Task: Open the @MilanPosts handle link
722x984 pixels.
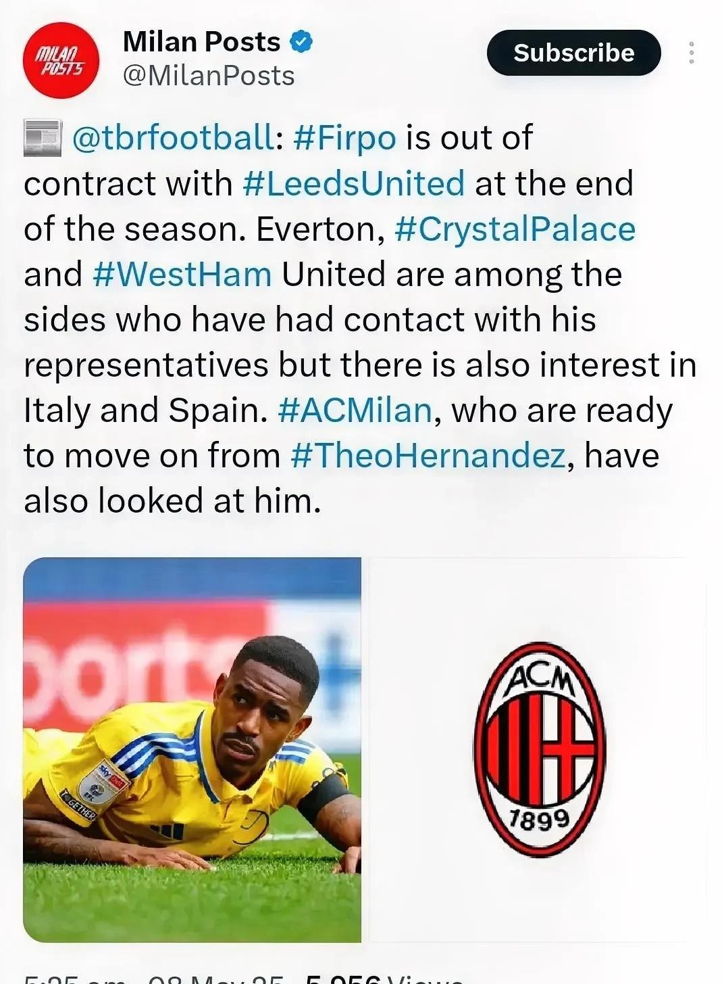Action: coord(209,76)
